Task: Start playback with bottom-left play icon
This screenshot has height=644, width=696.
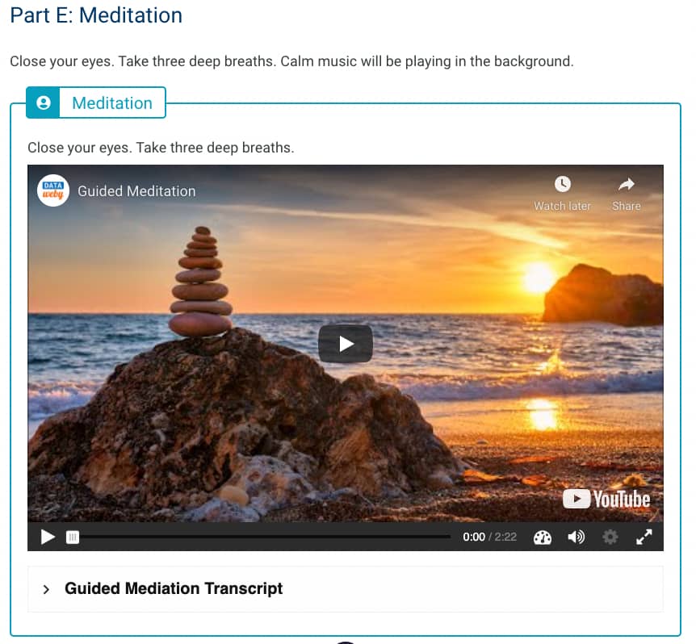Action: click(48, 537)
